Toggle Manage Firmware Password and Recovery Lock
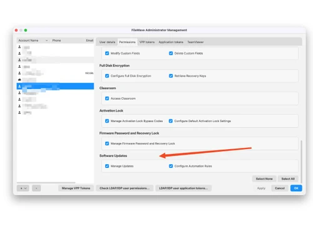 (107, 144)
